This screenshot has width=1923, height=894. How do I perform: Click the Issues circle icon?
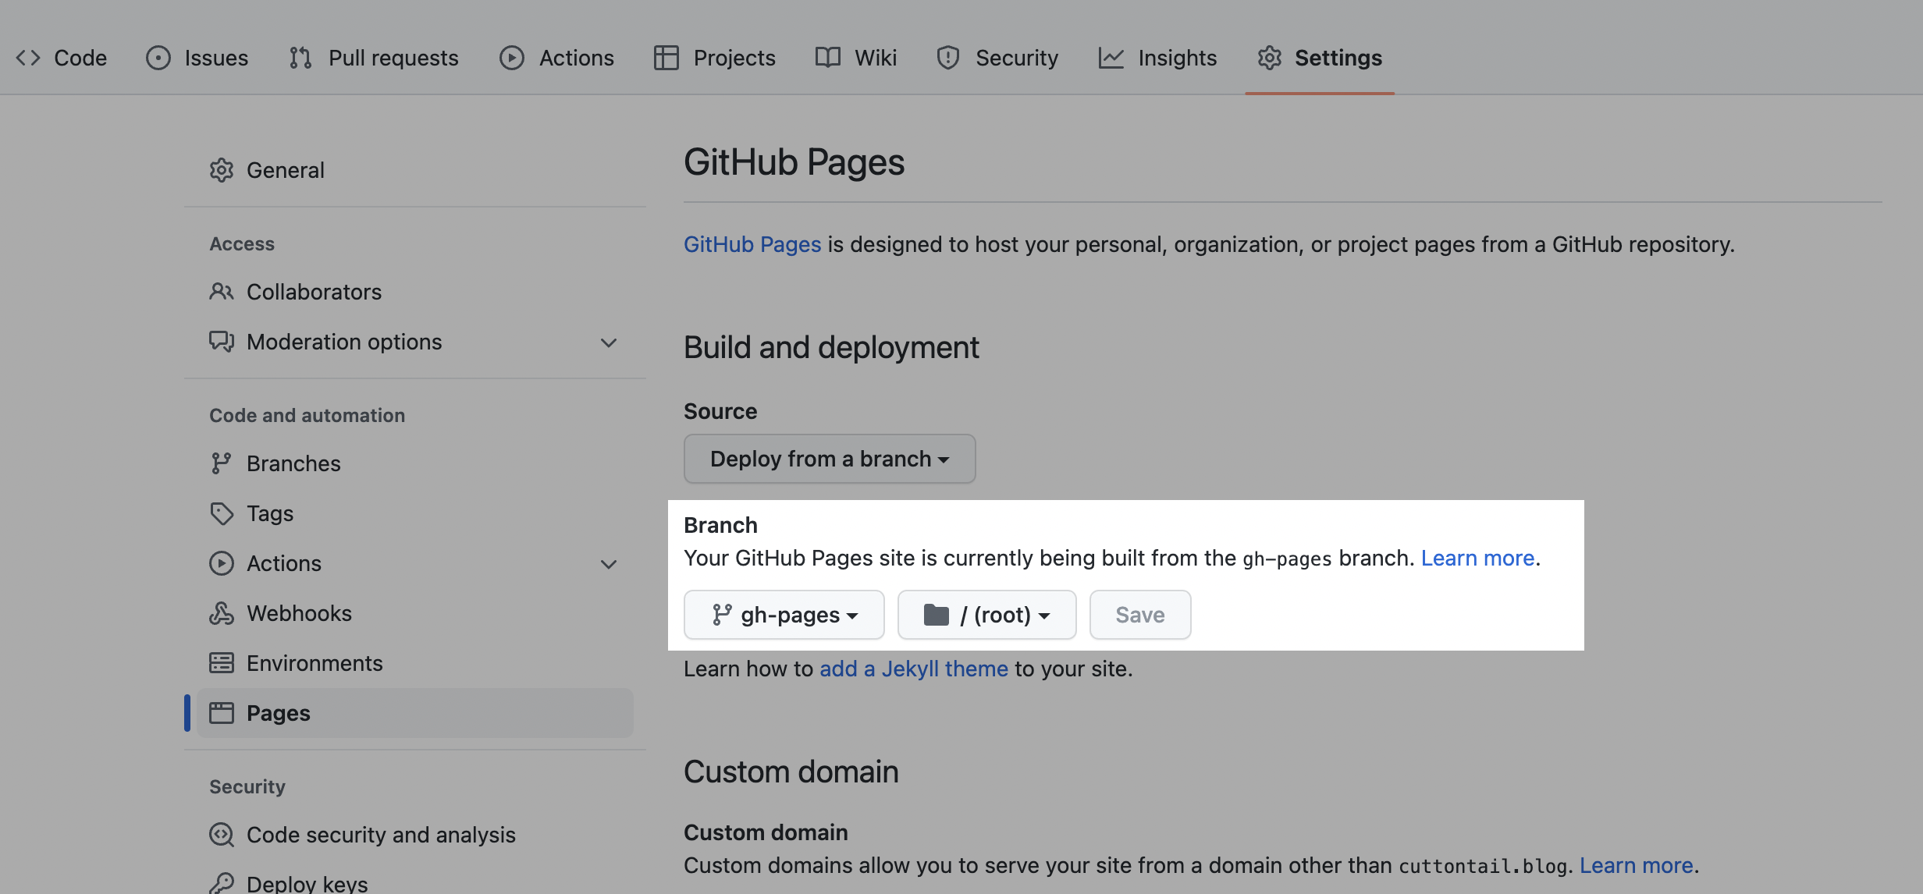pos(158,58)
